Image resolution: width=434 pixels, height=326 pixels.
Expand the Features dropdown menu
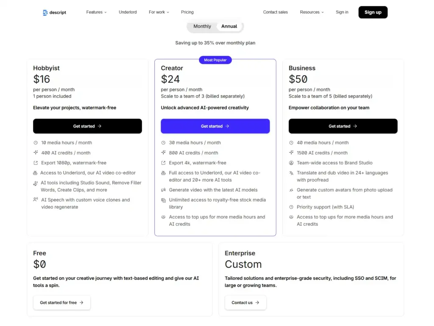96,12
